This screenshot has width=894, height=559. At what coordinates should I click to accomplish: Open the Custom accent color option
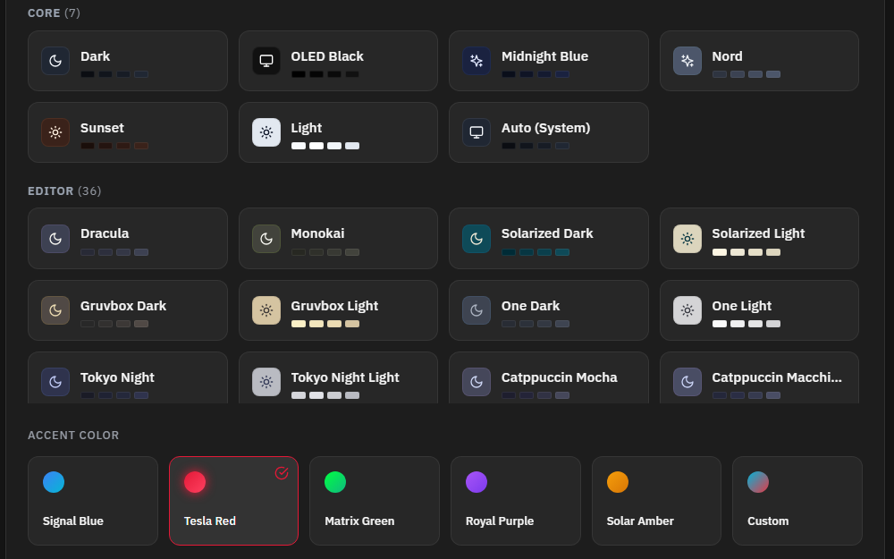(x=797, y=501)
